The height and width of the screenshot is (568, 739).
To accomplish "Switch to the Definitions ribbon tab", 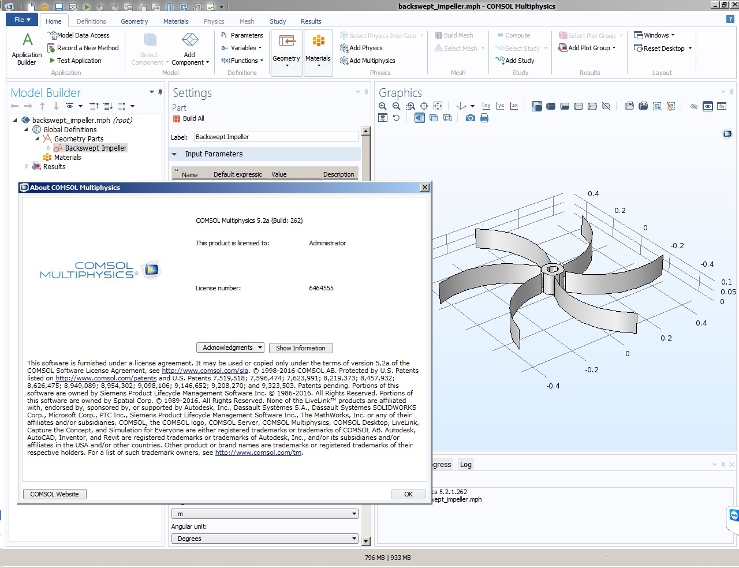I will tap(91, 21).
